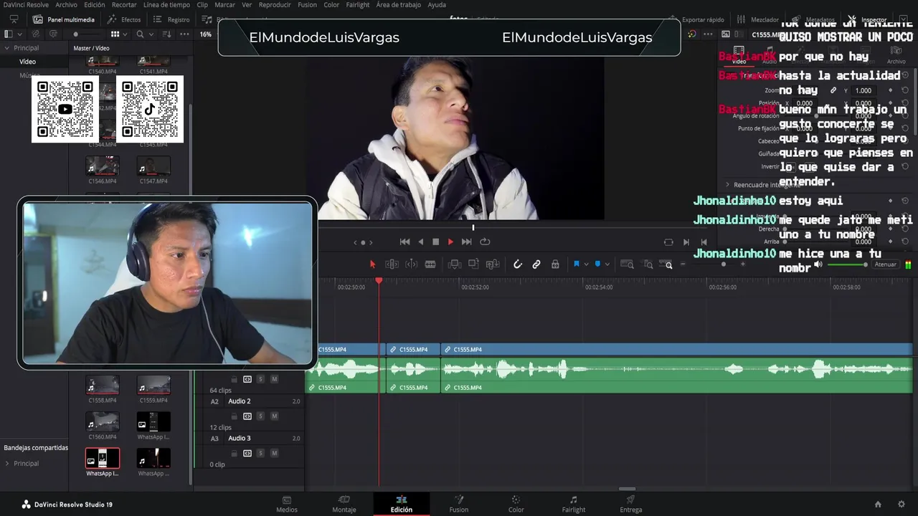Click the full extent zoom icon
Image resolution: width=918 pixels, height=516 pixels.
pyautogui.click(x=627, y=264)
